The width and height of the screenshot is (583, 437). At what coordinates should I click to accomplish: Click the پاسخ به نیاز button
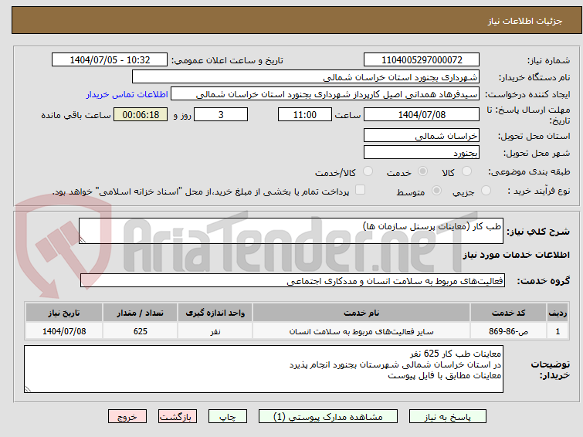coord(447,417)
